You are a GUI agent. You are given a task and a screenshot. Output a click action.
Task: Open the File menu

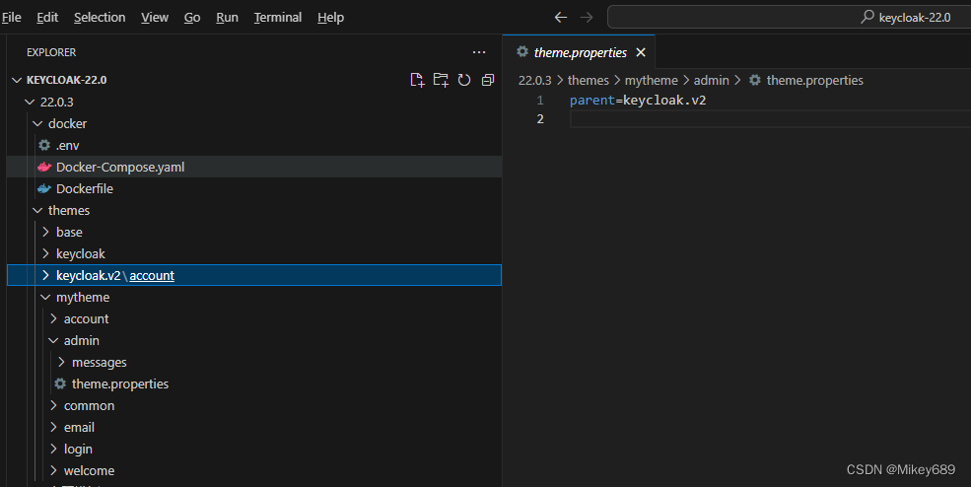pos(11,18)
